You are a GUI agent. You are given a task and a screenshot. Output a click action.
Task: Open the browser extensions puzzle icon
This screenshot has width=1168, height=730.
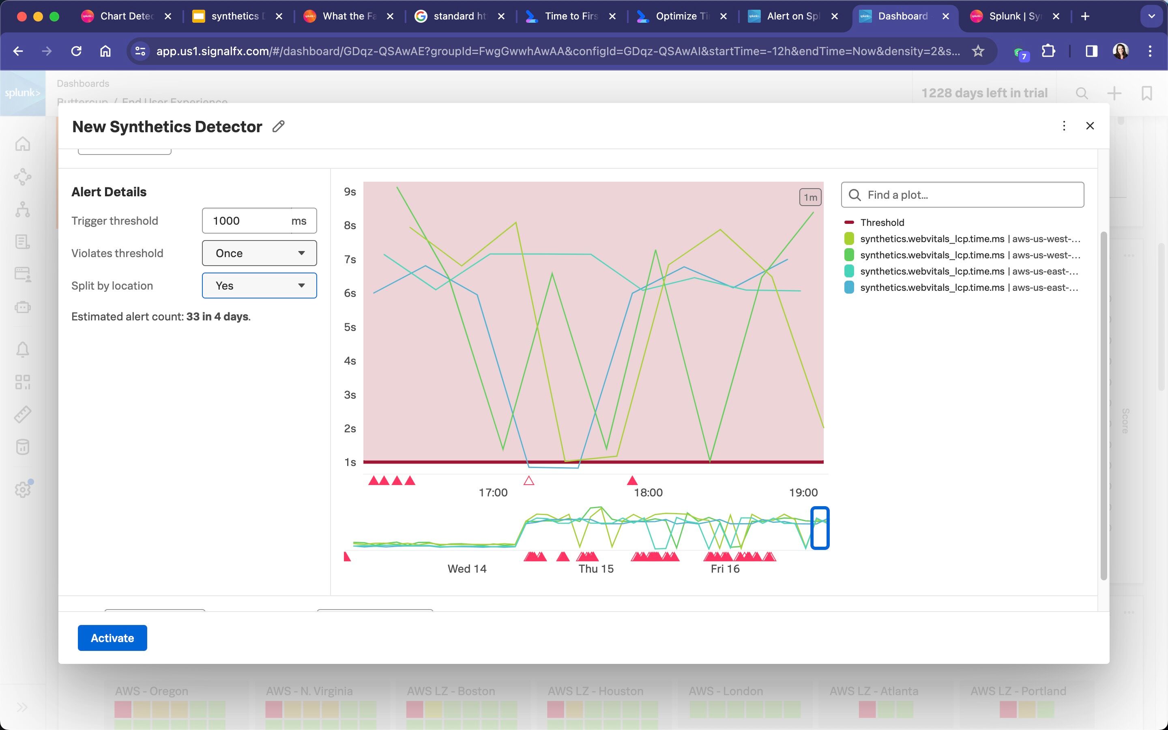pos(1048,51)
